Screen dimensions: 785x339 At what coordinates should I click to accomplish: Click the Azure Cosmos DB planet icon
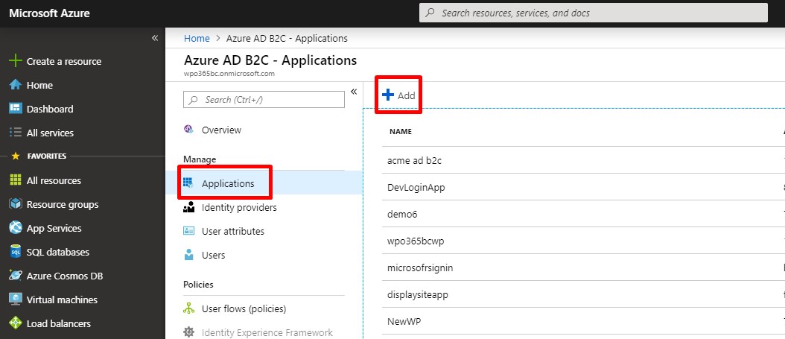[x=16, y=276]
